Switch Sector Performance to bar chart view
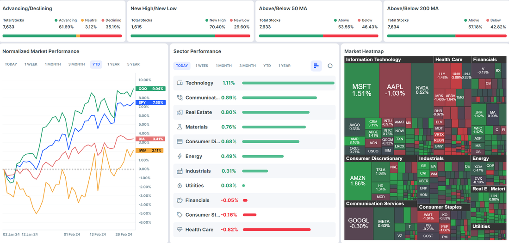 (x=316, y=66)
